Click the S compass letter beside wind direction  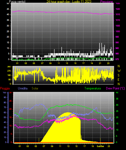click(118, 75)
